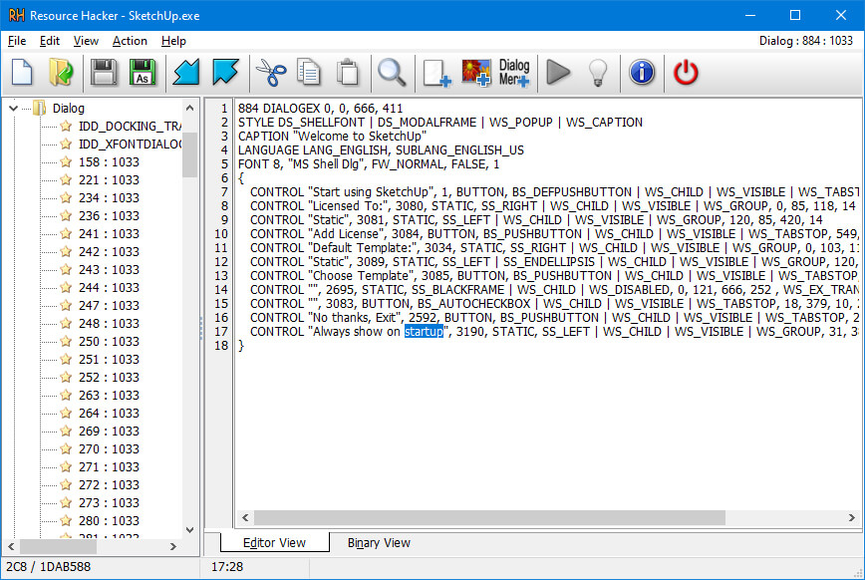The height and width of the screenshot is (580, 865).
Task: Click the Dialog Menu add icon
Action: point(514,73)
